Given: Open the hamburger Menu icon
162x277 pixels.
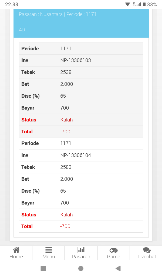Looking at the screenshot, I should coord(49,250).
